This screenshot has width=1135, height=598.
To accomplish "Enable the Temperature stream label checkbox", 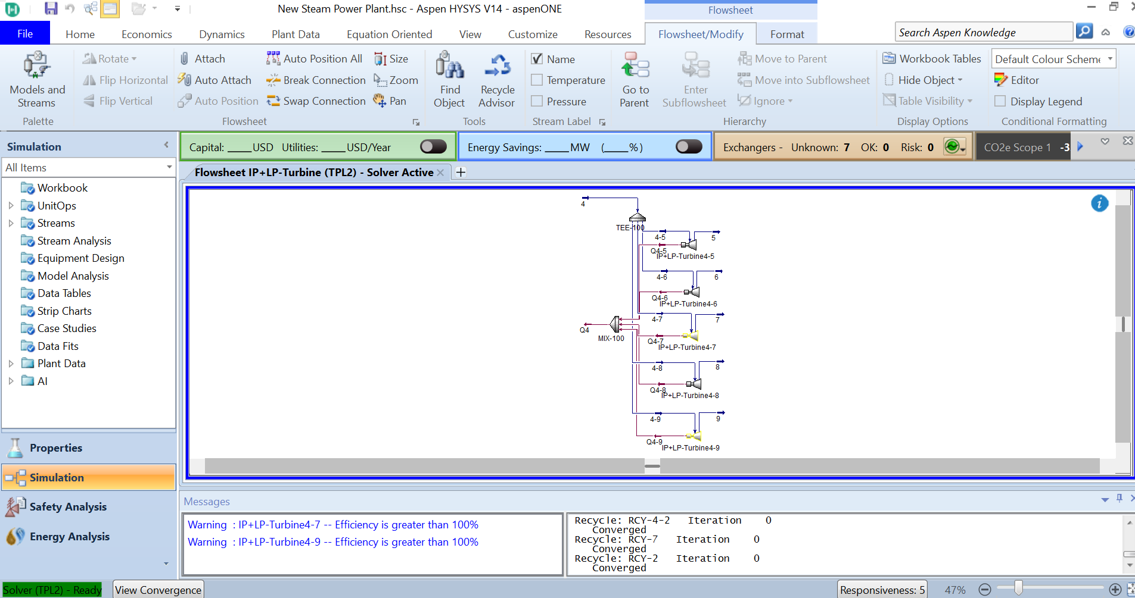I will [x=537, y=80].
